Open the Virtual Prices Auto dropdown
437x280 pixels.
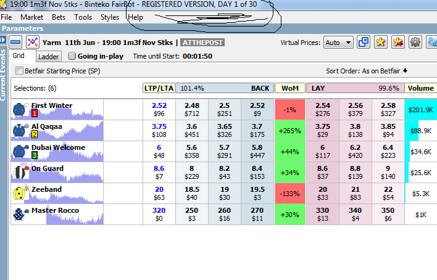click(x=338, y=43)
